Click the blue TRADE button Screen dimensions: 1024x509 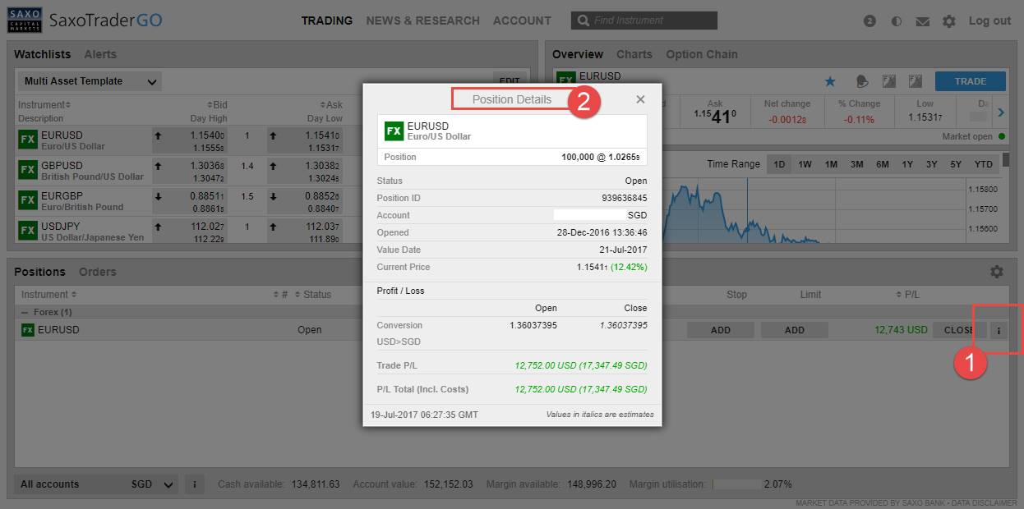pos(970,81)
